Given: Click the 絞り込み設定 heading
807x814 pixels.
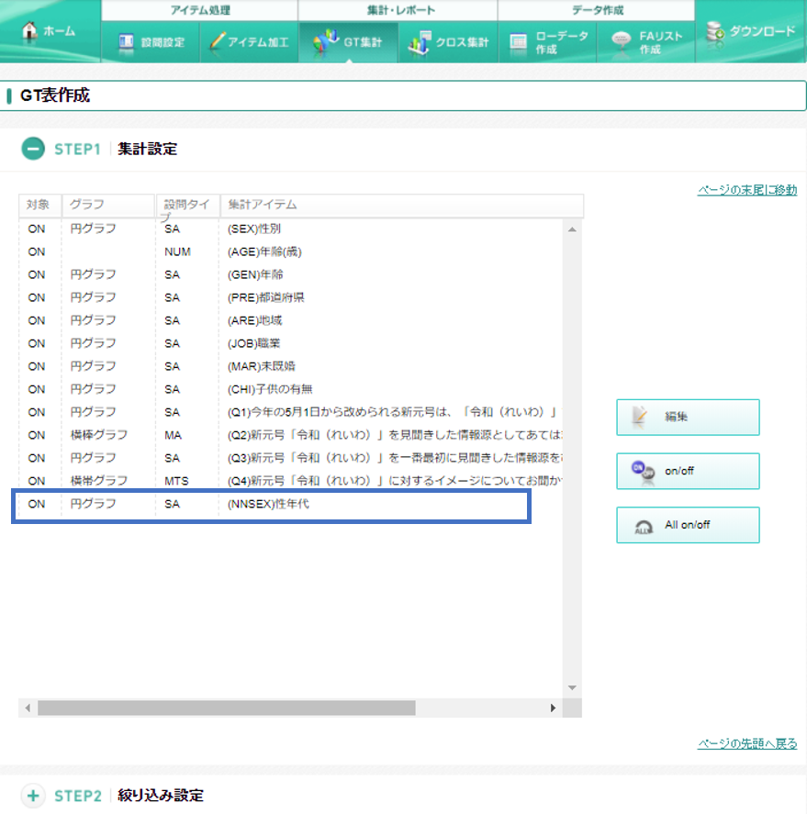Looking at the screenshot, I should (x=161, y=796).
